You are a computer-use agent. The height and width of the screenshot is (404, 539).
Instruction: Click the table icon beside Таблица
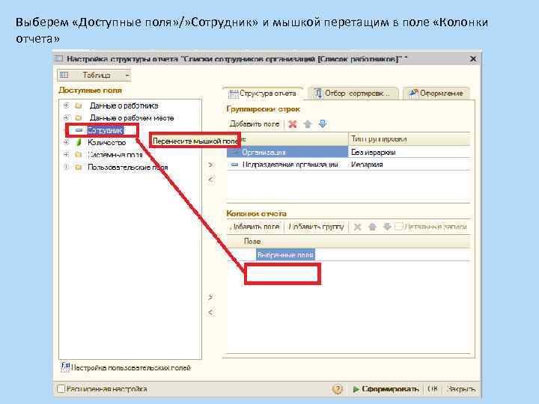coord(64,75)
